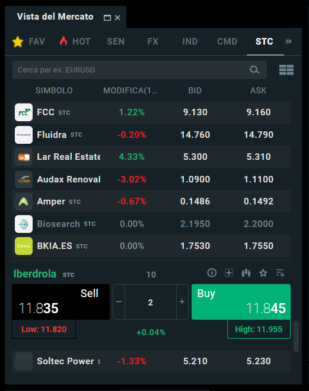This screenshot has width=309, height=391.
Task: Select the Fluidra symbol name
Action: pos(52,135)
